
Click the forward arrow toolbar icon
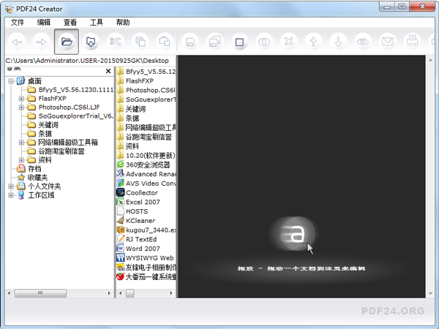pyautogui.click(x=42, y=42)
